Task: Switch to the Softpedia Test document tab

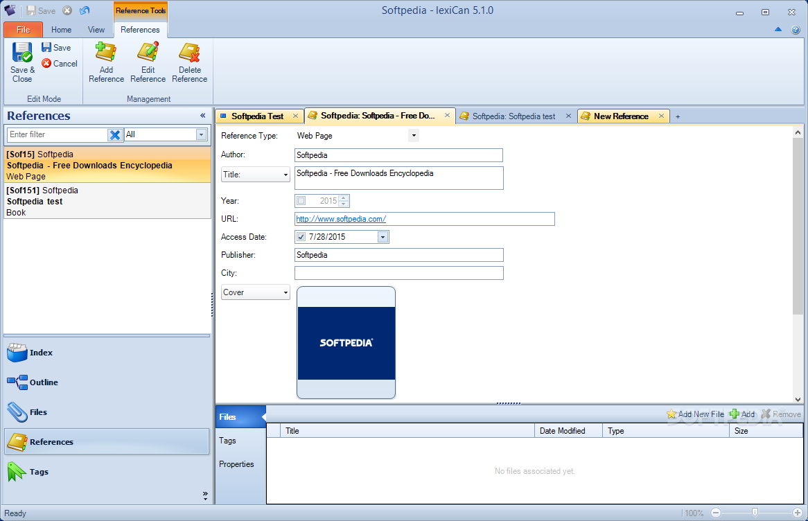Action: [257, 116]
